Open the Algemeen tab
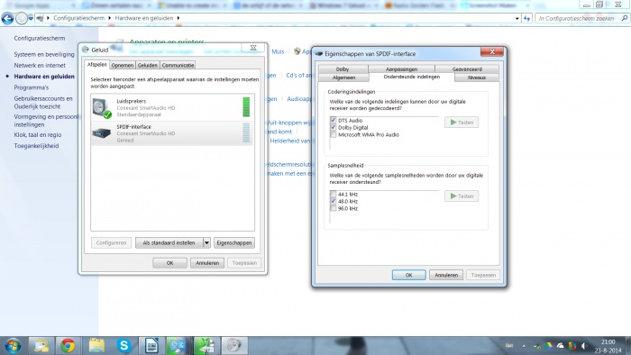This screenshot has width=631, height=355. point(343,77)
